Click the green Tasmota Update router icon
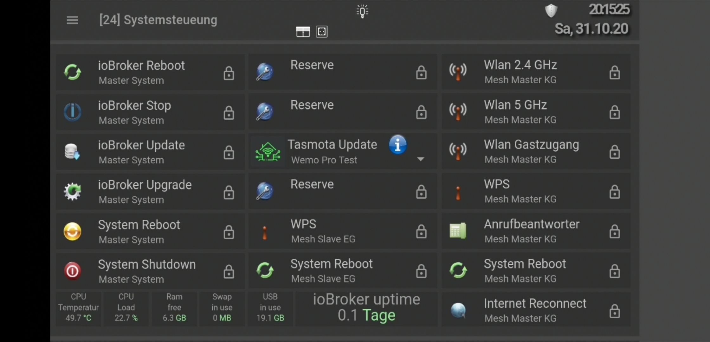Image resolution: width=710 pixels, height=342 pixels. pyautogui.click(x=268, y=152)
